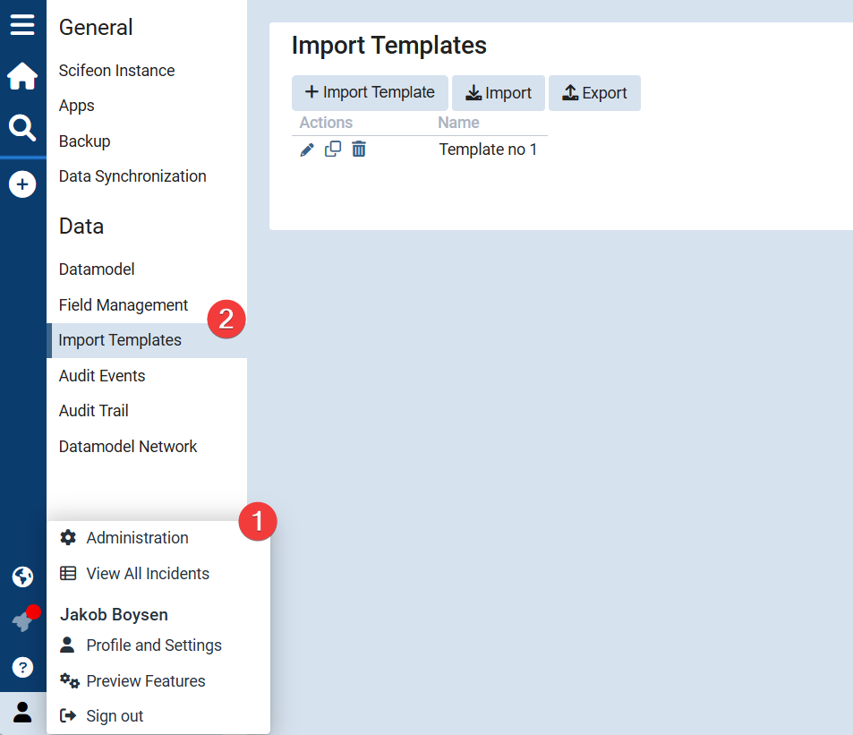Navigate to Field Management in sidebar
The width and height of the screenshot is (853, 735).
click(124, 305)
